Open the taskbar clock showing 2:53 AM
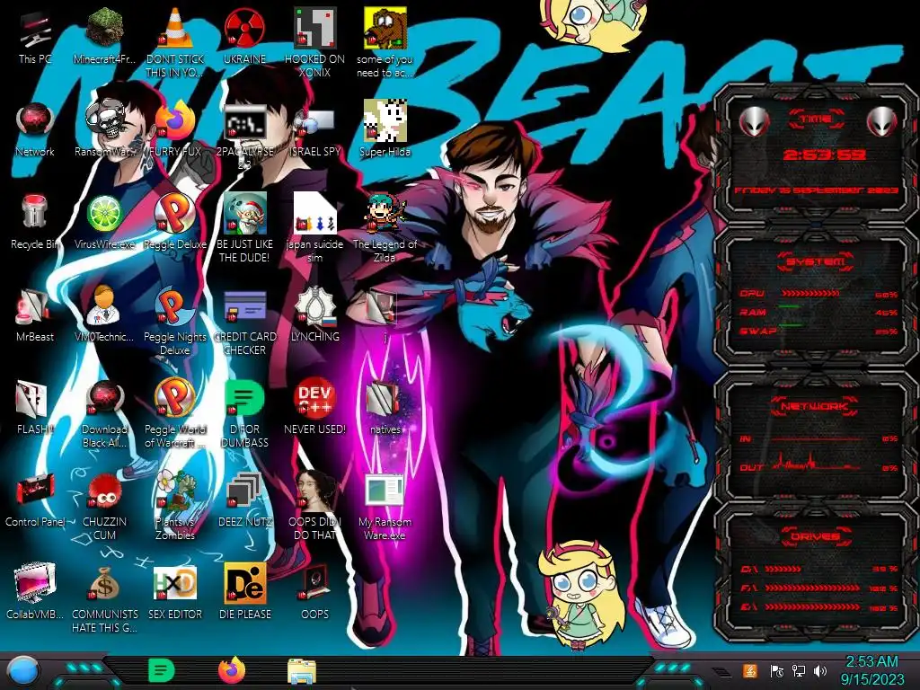 pos(871,670)
